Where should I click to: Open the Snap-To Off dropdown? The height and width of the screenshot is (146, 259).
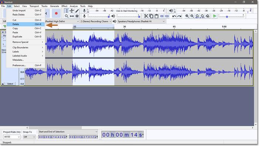[x=29, y=137]
